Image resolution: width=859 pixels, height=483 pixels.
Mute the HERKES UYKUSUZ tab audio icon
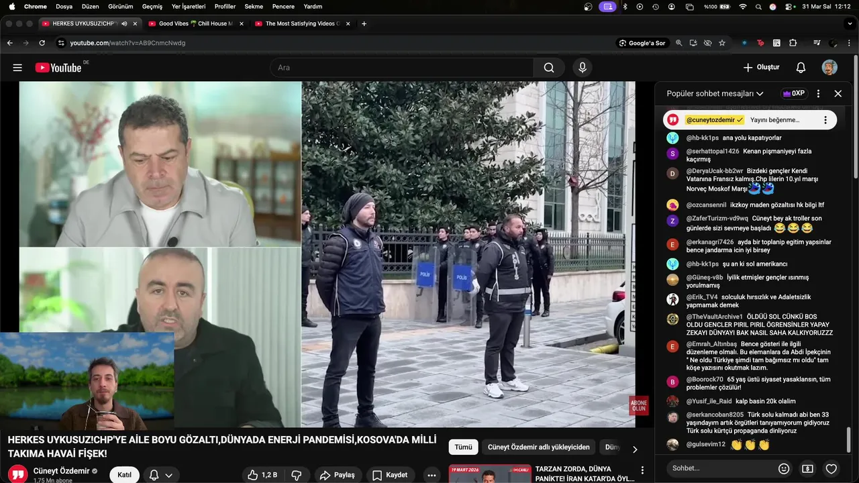coord(124,23)
